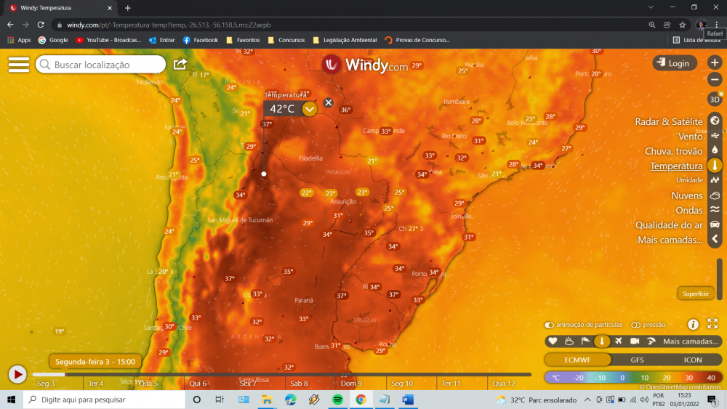This screenshot has width=727, height=409.
Task: Click the thermometer icon in bottom bar
Action: pyautogui.click(x=602, y=341)
